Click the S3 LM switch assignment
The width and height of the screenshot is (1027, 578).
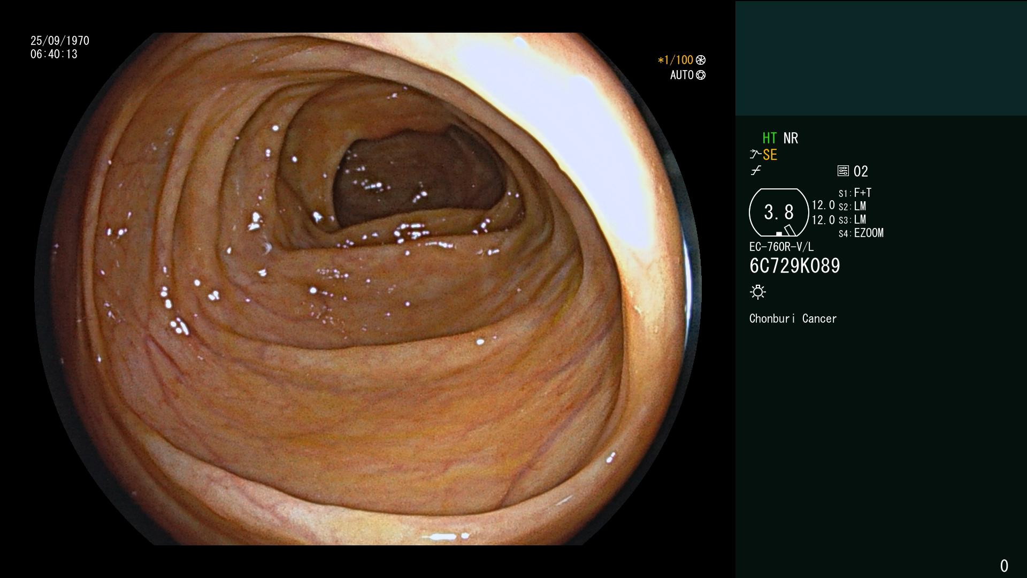852,219
